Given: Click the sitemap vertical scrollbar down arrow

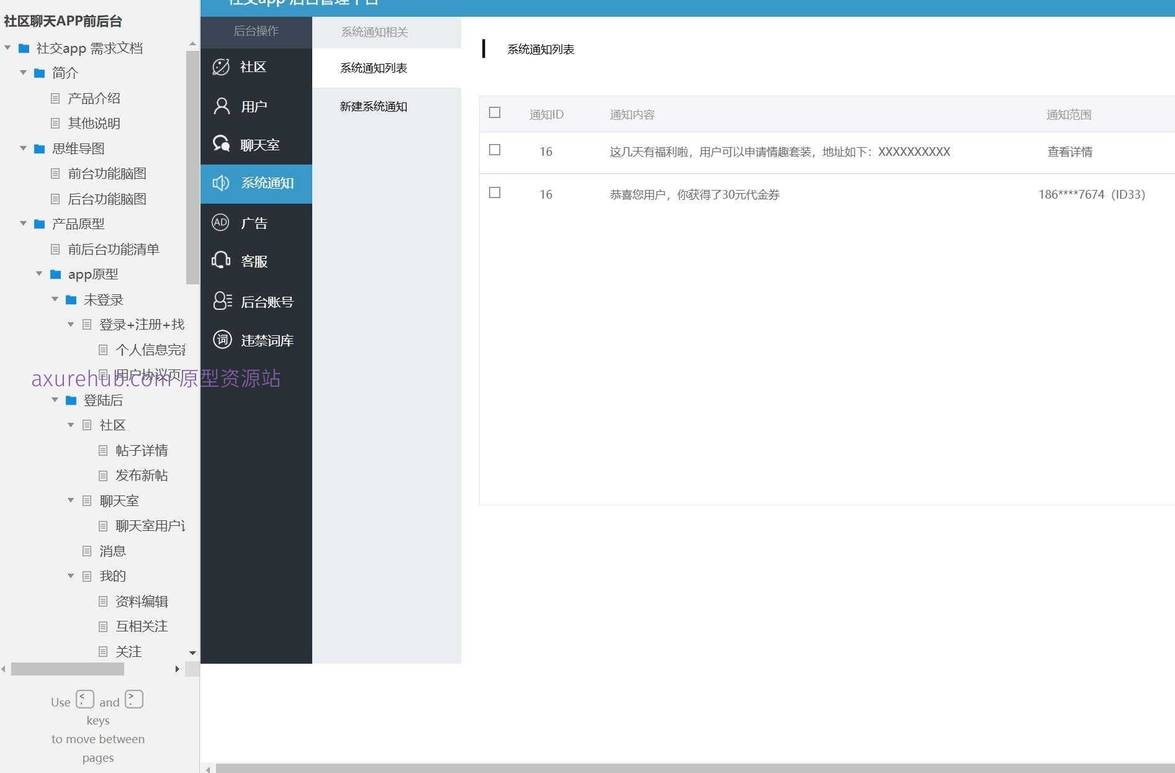Looking at the screenshot, I should (192, 653).
